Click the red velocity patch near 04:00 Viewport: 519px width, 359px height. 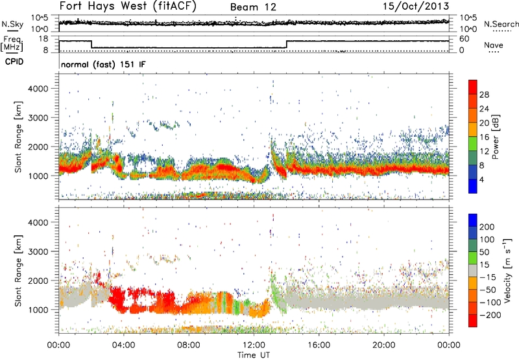117,298
